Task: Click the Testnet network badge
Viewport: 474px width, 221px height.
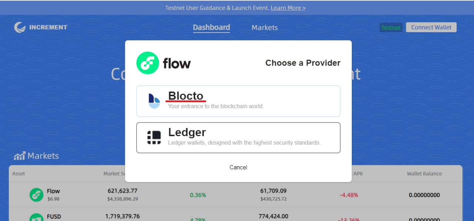Action: pos(391,27)
